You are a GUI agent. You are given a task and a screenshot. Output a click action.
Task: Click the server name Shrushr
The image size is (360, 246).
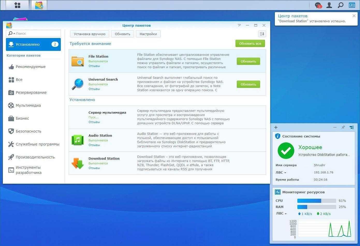click(x=320, y=165)
